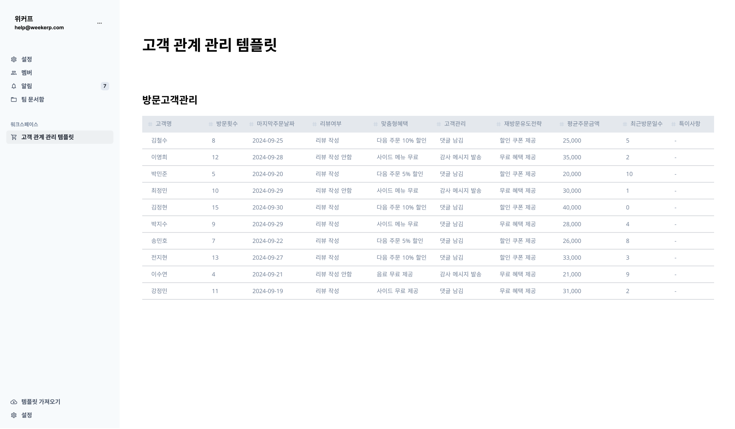Viewport: 735px width, 429px height.
Task: Click 음료 무료 제공 benefit cell
Action: point(395,274)
